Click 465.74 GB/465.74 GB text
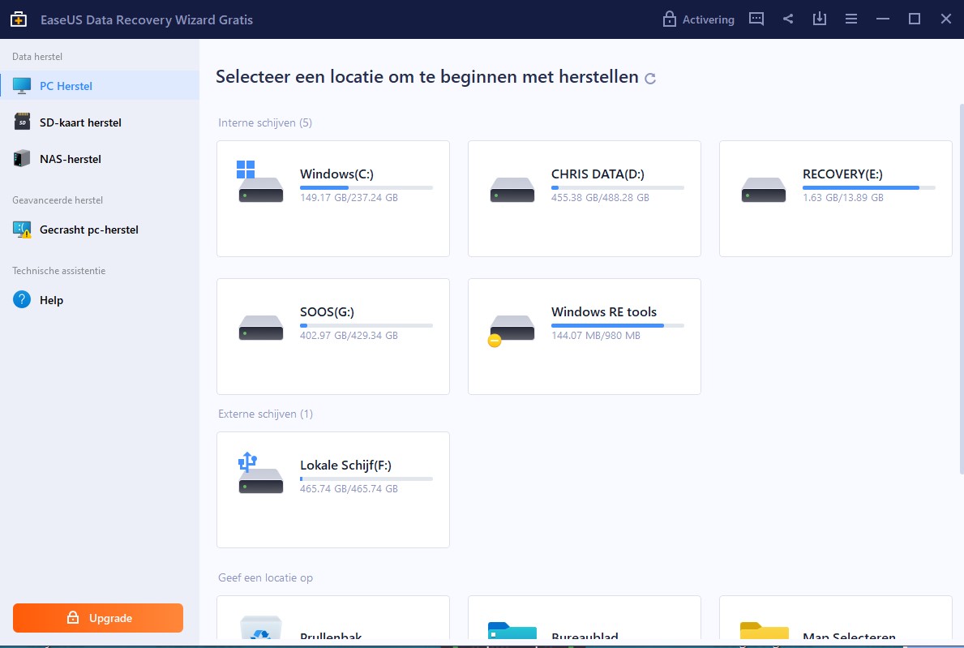This screenshot has width=964, height=648. 349,488
